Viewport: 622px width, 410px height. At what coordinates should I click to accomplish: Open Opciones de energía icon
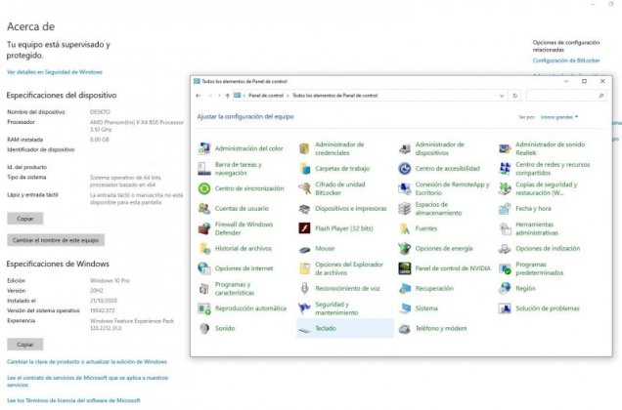pyautogui.click(x=405, y=248)
